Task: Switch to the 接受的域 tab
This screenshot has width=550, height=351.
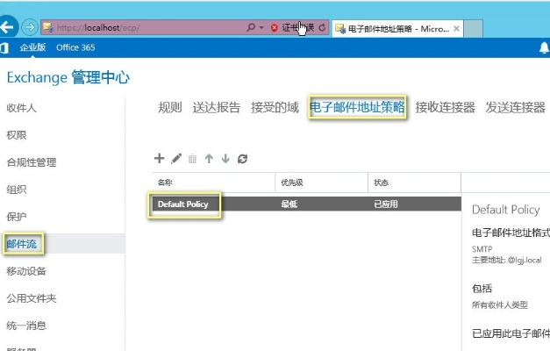Action: (275, 108)
